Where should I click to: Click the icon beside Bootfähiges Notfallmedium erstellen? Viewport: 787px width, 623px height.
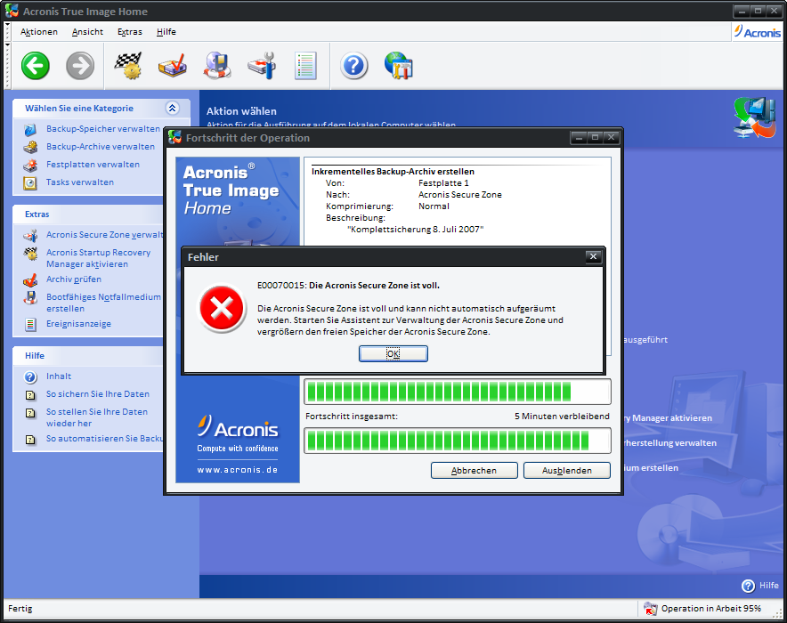pos(30,297)
